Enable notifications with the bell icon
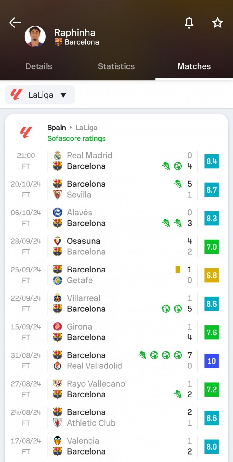The width and height of the screenshot is (233, 462). (189, 23)
